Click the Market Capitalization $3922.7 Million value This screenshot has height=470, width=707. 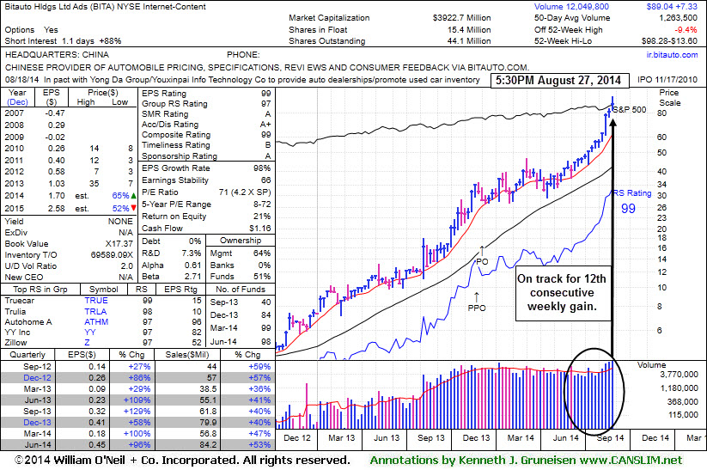pyautogui.click(x=461, y=18)
